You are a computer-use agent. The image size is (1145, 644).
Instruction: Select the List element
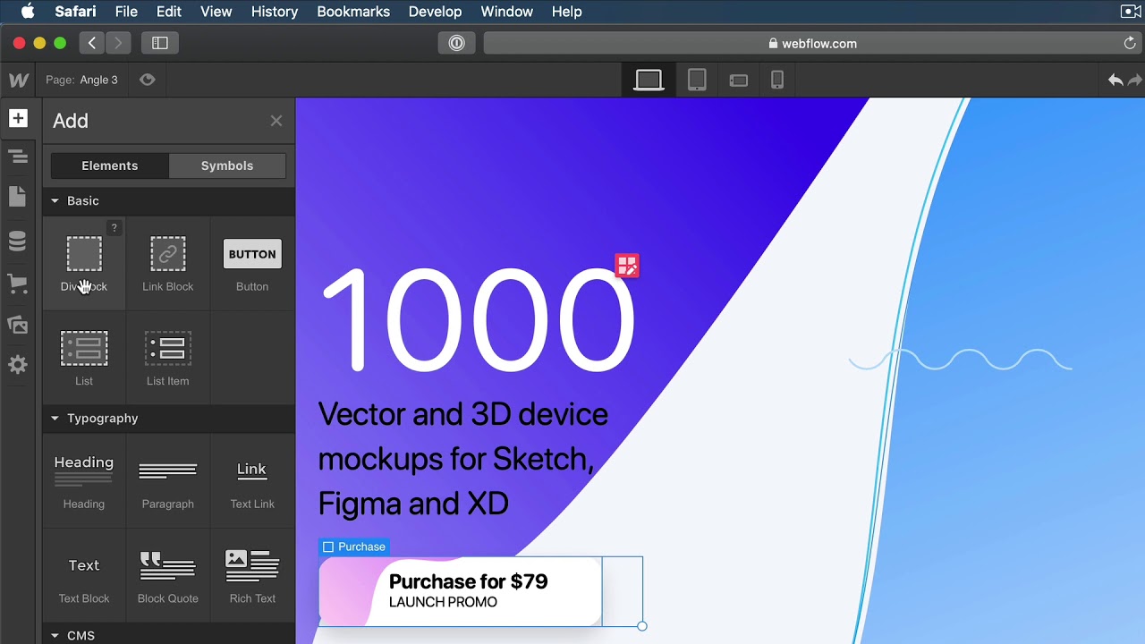tap(84, 358)
